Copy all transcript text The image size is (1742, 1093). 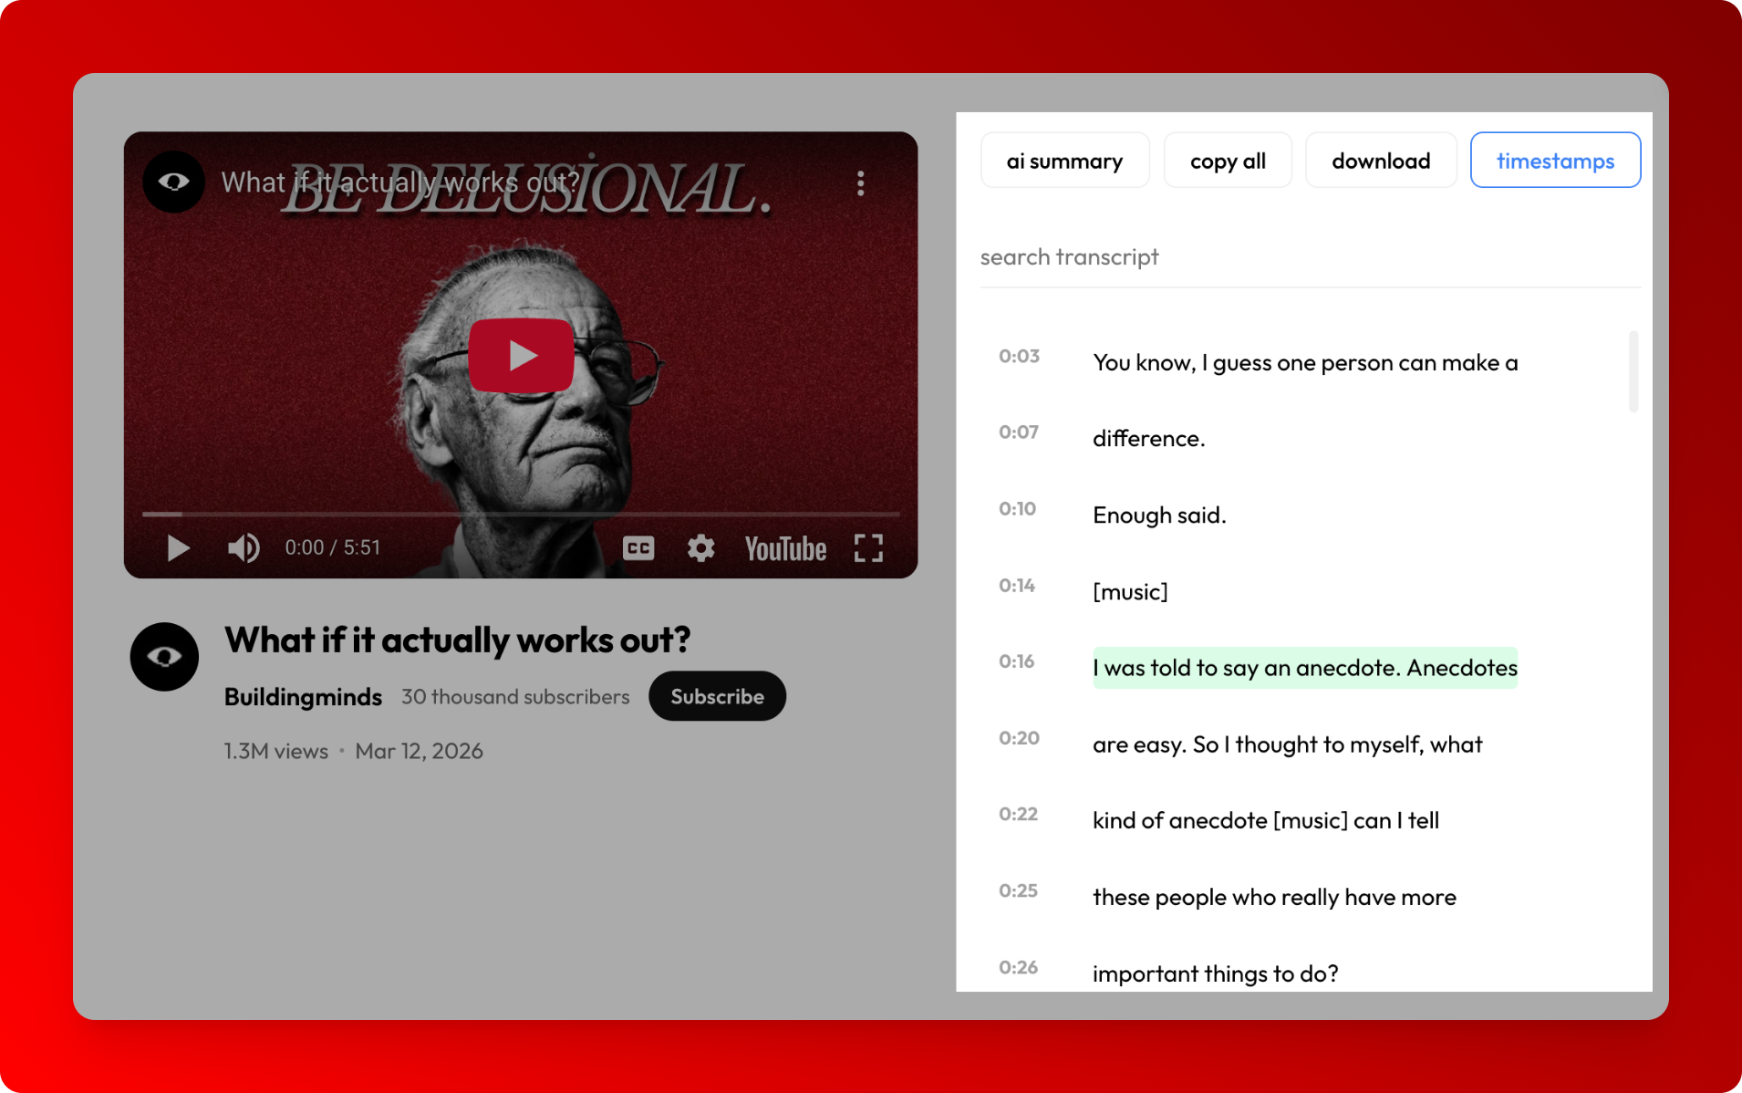pyautogui.click(x=1227, y=160)
